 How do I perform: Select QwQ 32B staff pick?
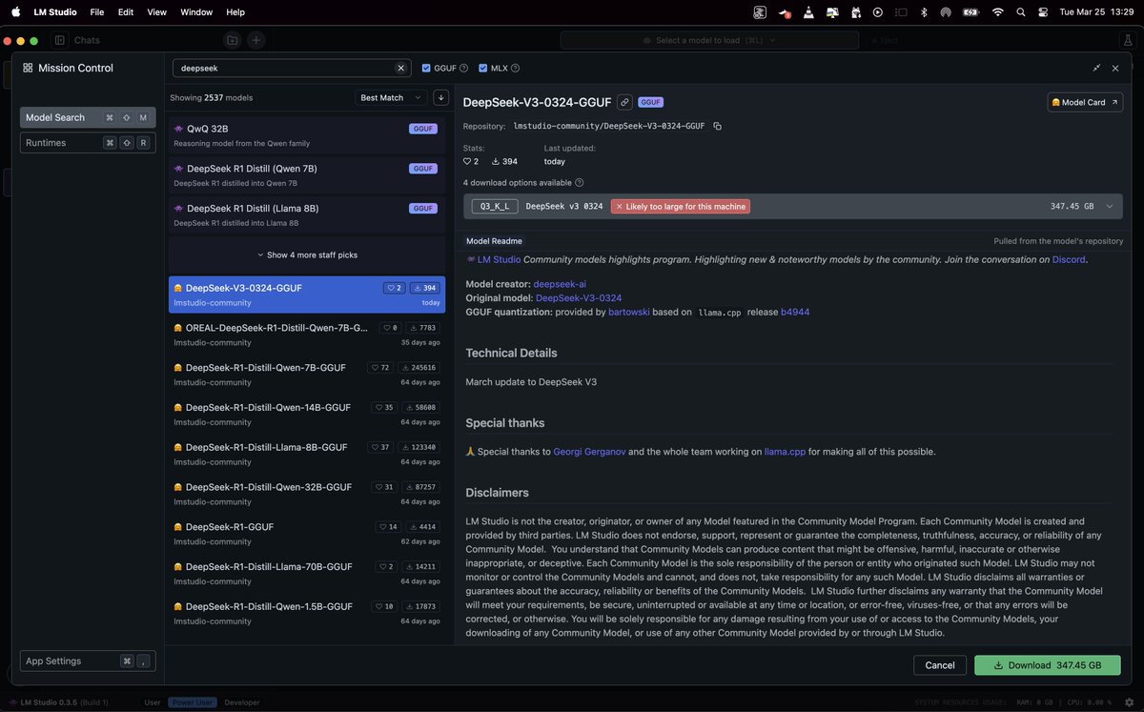pyautogui.click(x=306, y=135)
